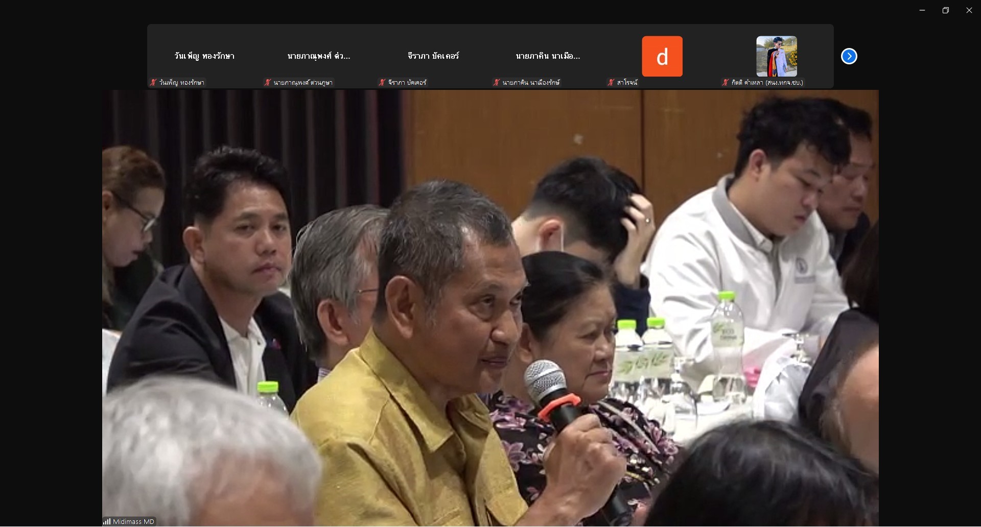
Task: Click name label จีราภา บัคเคอร์ at tile bottom
Action: click(x=407, y=82)
